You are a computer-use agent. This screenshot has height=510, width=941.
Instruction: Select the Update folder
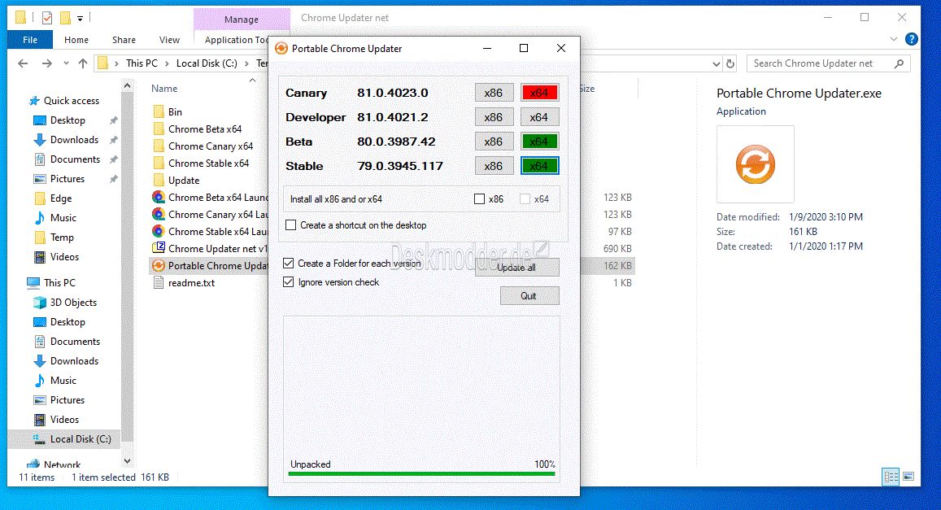pos(184,181)
